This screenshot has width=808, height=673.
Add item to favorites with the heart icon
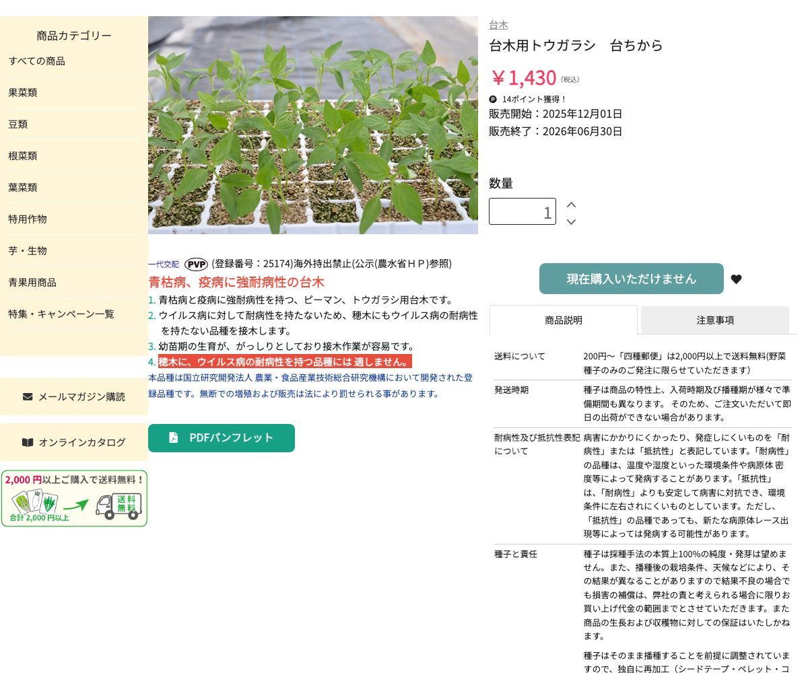(x=736, y=279)
